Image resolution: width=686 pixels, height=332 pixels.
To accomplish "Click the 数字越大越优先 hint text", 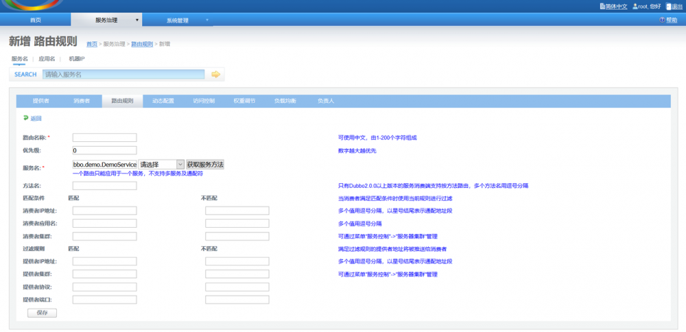I will 357,151.
